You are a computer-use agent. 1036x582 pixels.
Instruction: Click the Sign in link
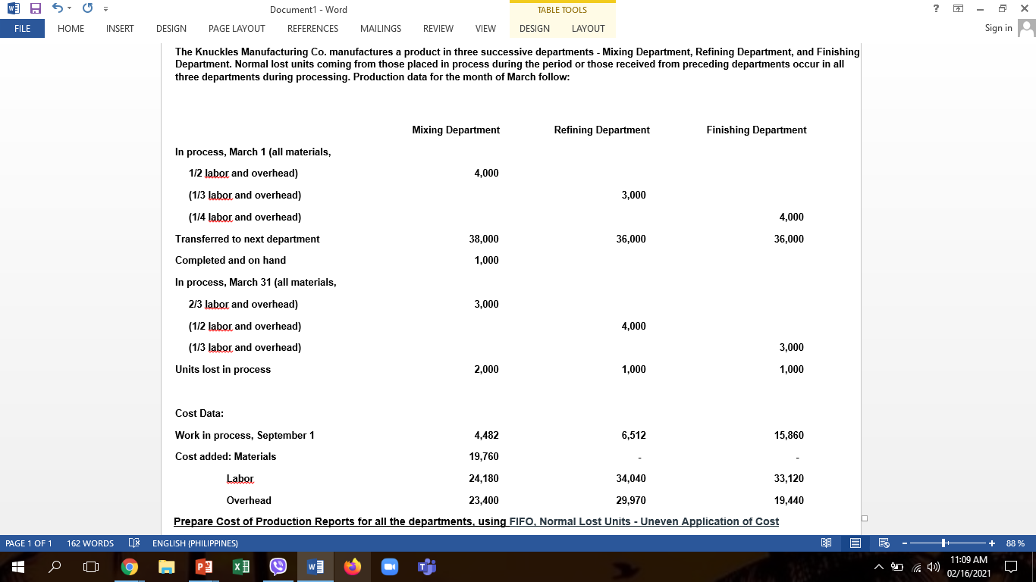1000,27
